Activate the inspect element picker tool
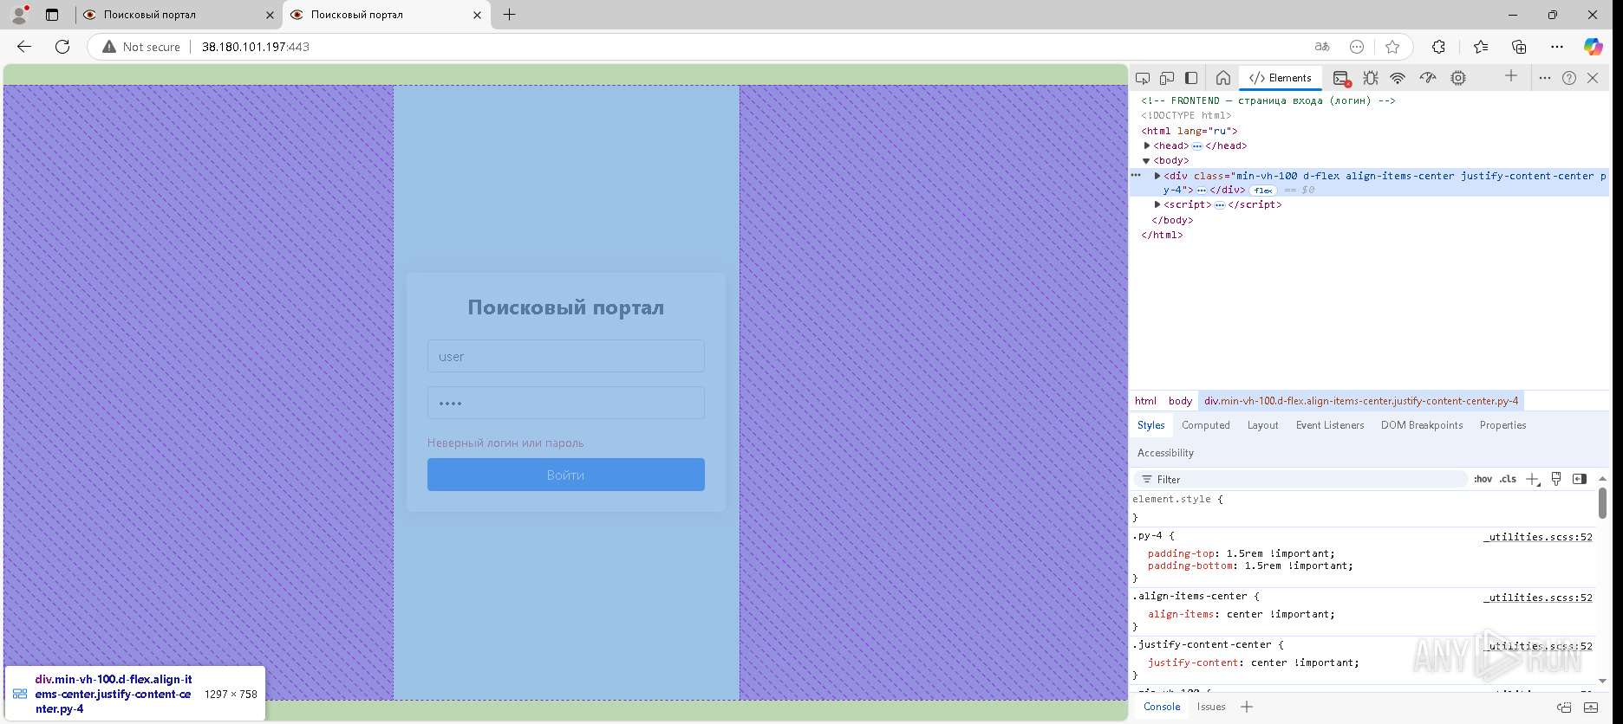Viewport: 1623px width, 724px height. [x=1143, y=78]
